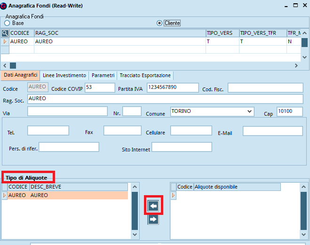Click down arrow of Tipo di Aliquote list scrollbar
Viewport: 310px width, 245px height.
click(135, 235)
